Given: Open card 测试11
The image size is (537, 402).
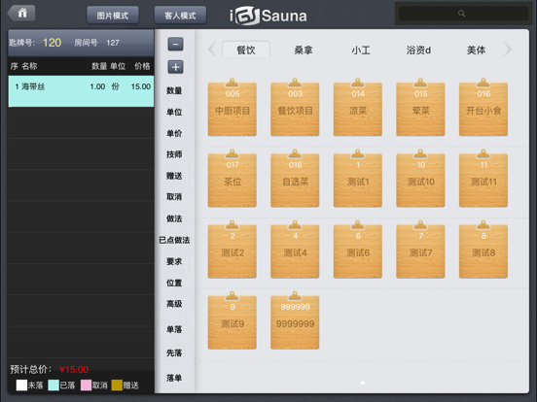Looking at the screenshot, I should 483,179.
